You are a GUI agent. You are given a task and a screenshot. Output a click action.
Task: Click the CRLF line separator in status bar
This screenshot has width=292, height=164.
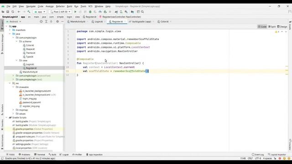[x=250, y=159]
